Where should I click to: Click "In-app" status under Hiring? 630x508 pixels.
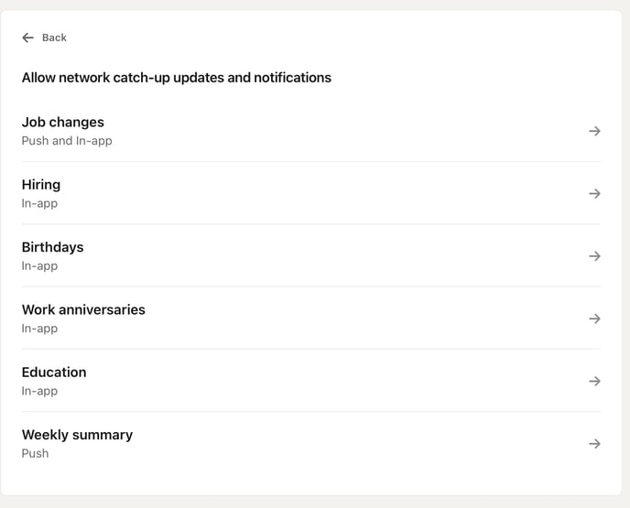(x=39, y=203)
